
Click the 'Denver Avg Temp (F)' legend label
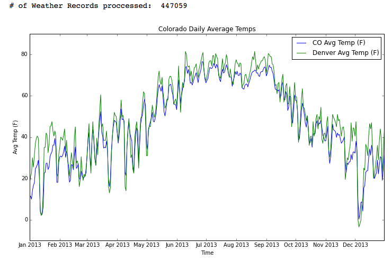click(x=346, y=53)
